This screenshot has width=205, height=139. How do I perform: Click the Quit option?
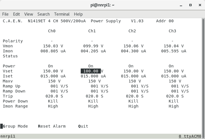pos(83,126)
